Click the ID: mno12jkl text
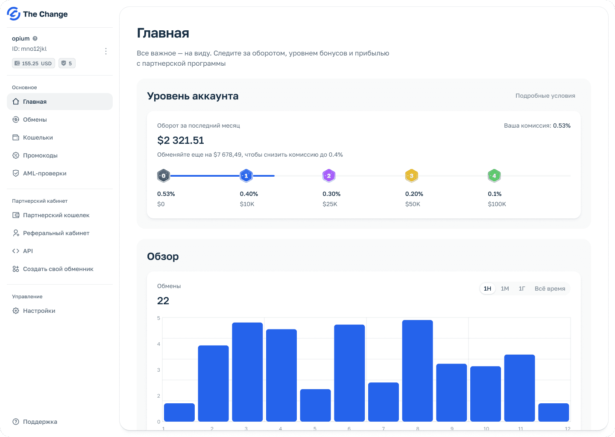Image resolution: width=615 pixels, height=437 pixels. 29,49
